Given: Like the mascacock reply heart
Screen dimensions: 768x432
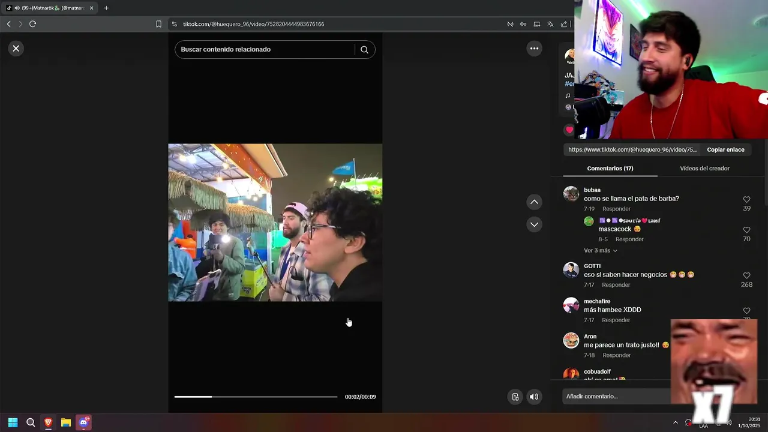Looking at the screenshot, I should pos(746,230).
